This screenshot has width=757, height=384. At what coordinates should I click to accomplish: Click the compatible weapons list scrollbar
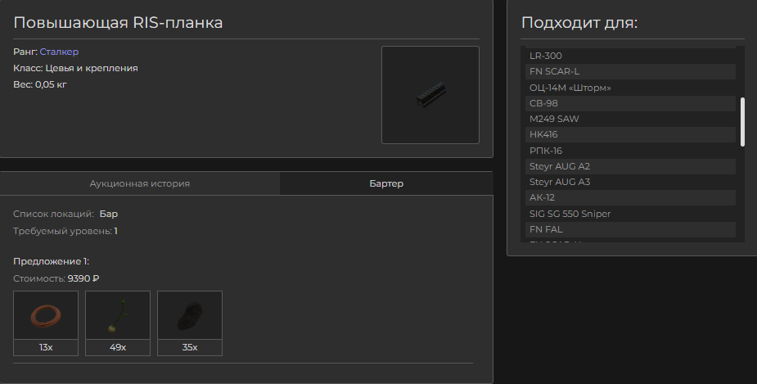pyautogui.click(x=742, y=122)
